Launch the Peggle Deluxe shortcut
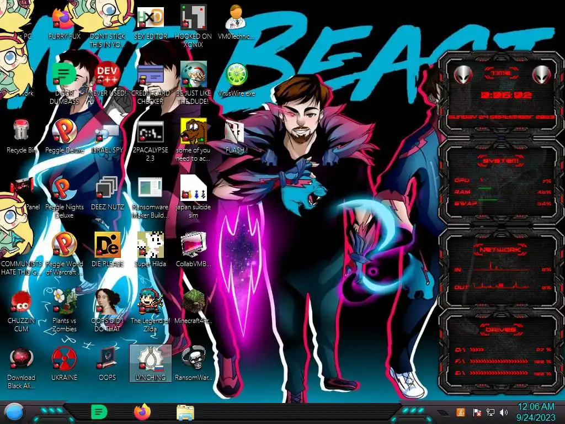Viewport: 565px width, 424px height. click(x=64, y=137)
